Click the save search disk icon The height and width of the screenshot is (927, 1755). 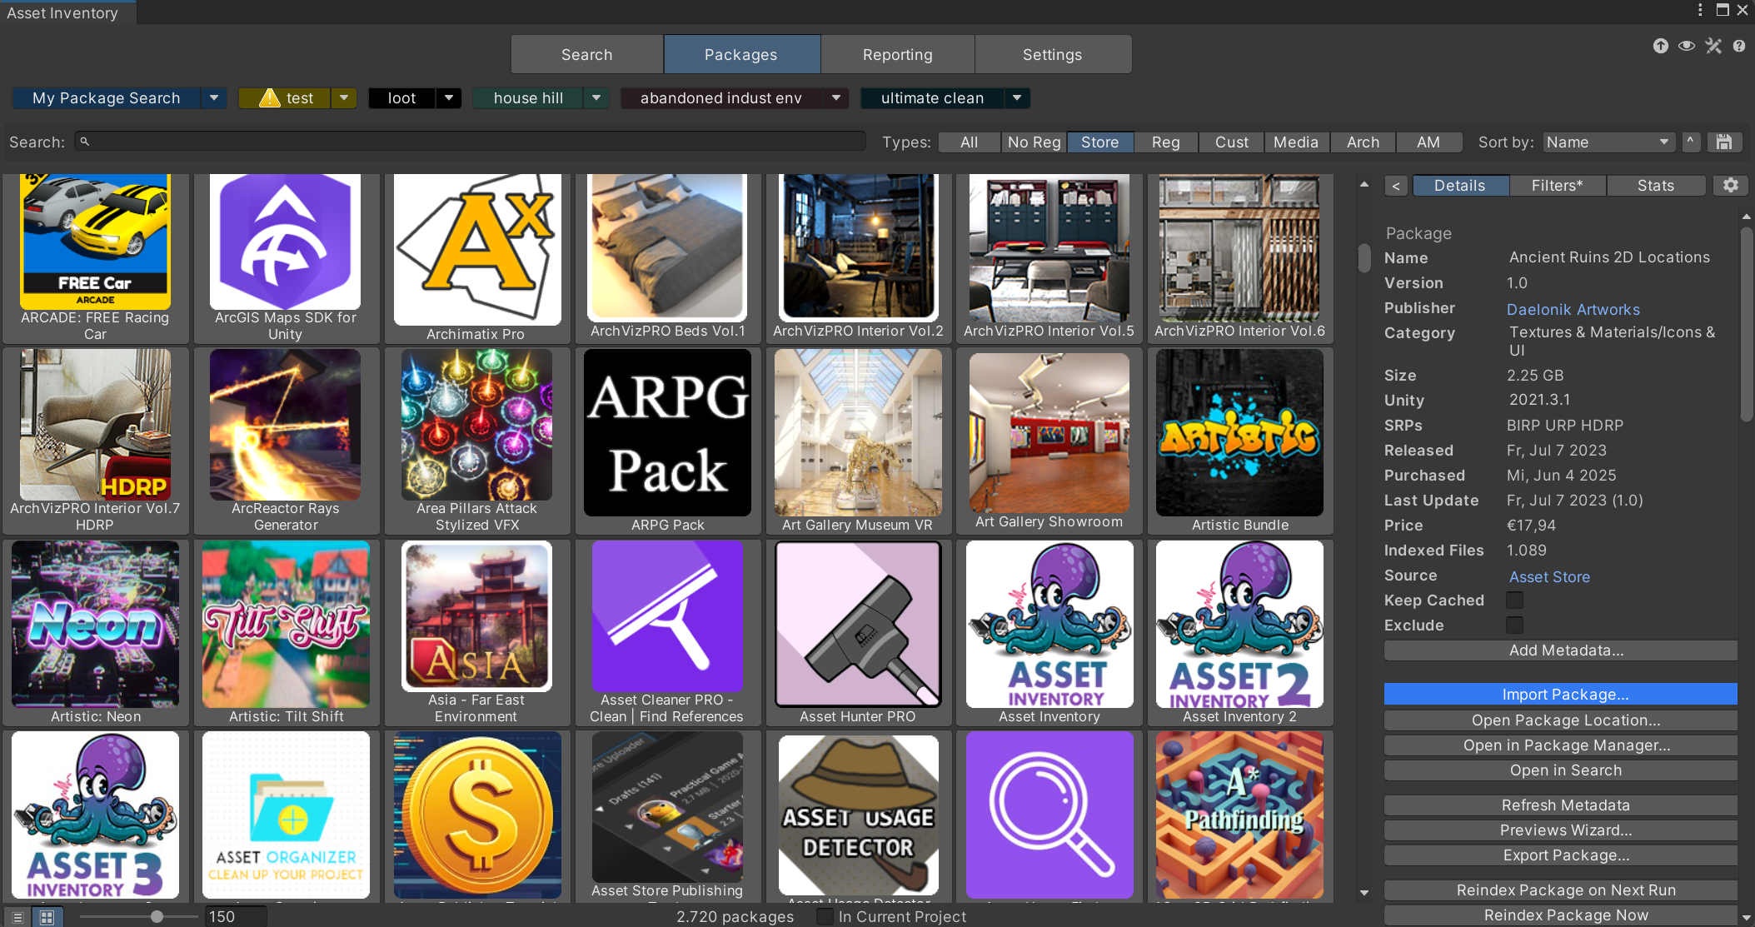pyautogui.click(x=1724, y=142)
